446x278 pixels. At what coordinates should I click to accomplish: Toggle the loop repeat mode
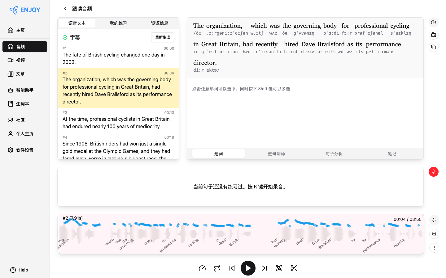click(217, 268)
